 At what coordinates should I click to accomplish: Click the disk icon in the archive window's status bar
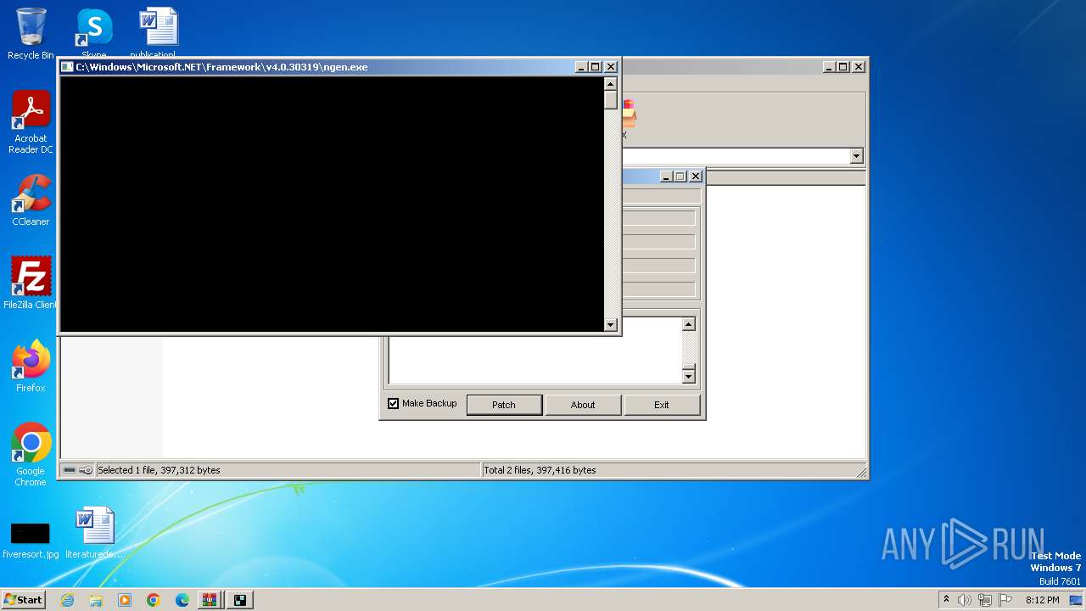click(x=70, y=470)
